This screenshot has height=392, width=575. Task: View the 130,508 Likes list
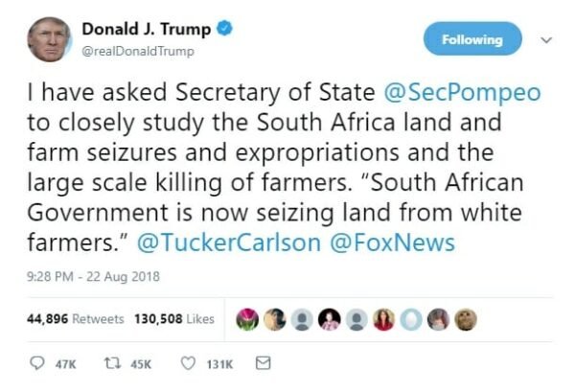point(174,318)
